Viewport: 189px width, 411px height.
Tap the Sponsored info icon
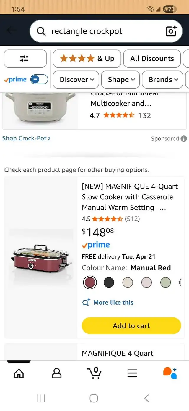point(184,139)
